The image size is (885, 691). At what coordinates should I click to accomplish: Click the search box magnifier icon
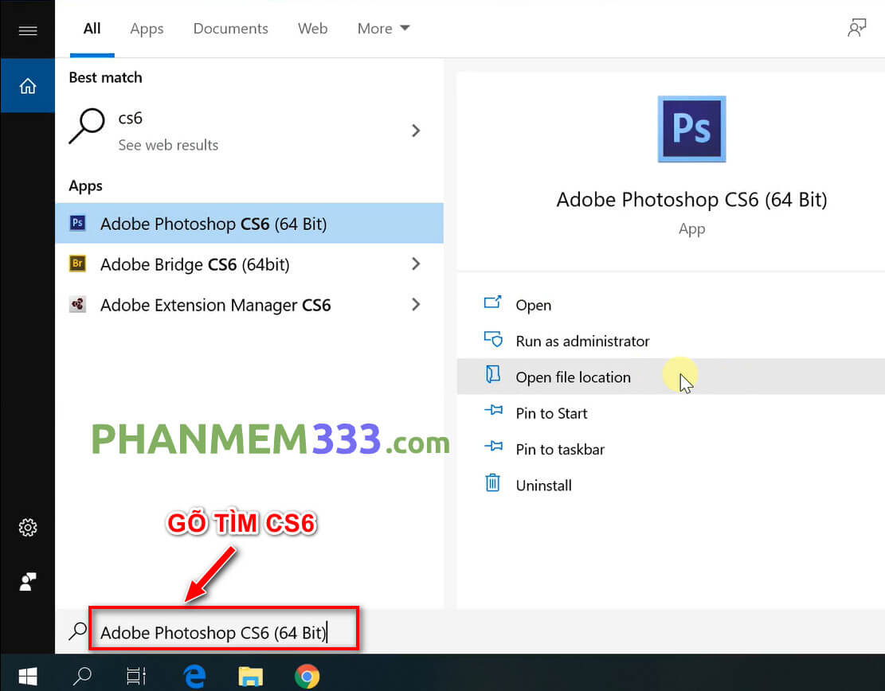77,631
